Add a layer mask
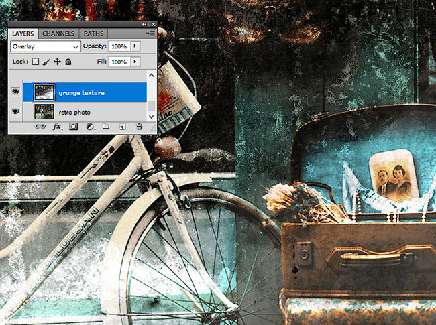436x325 pixels. pyautogui.click(x=73, y=127)
